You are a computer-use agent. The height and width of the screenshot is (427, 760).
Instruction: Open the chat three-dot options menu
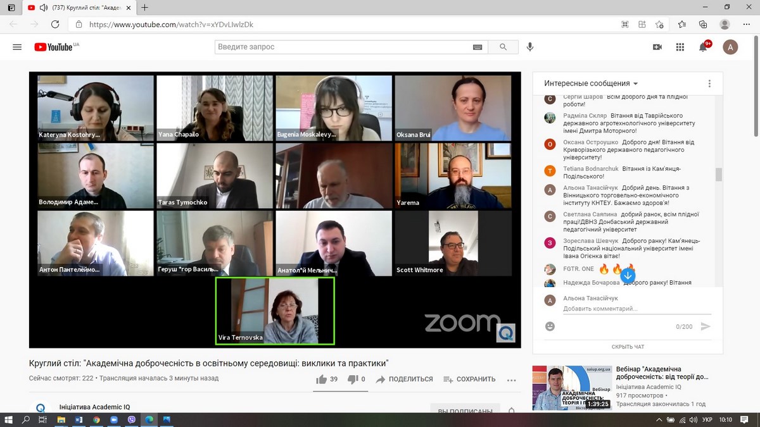[x=709, y=84]
